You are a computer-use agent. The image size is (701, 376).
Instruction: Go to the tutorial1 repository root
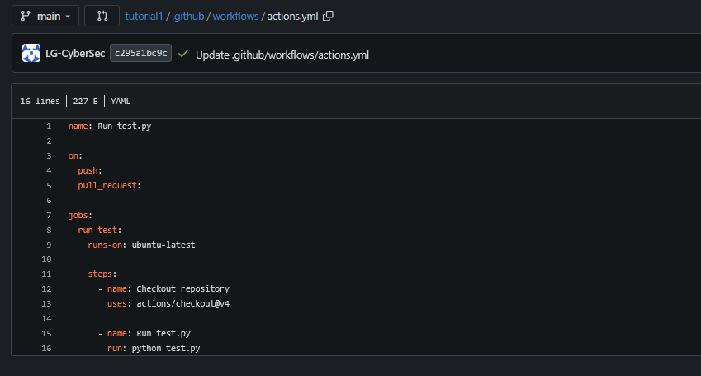(x=144, y=16)
